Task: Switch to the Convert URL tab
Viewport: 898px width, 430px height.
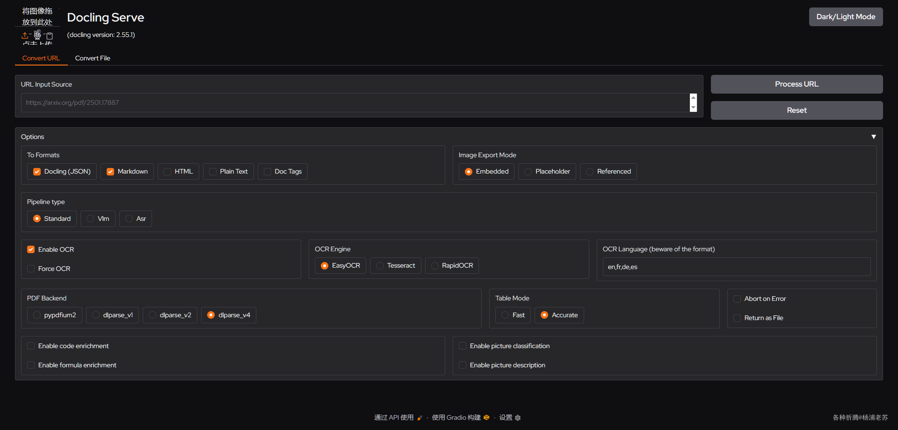Action: pos(41,58)
